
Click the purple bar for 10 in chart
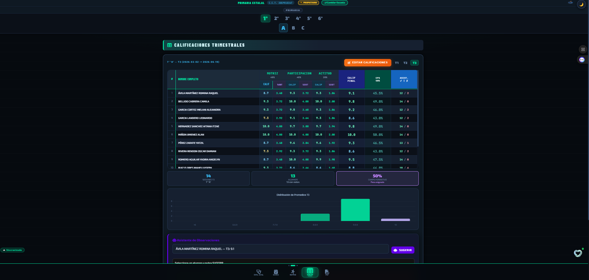(395, 220)
